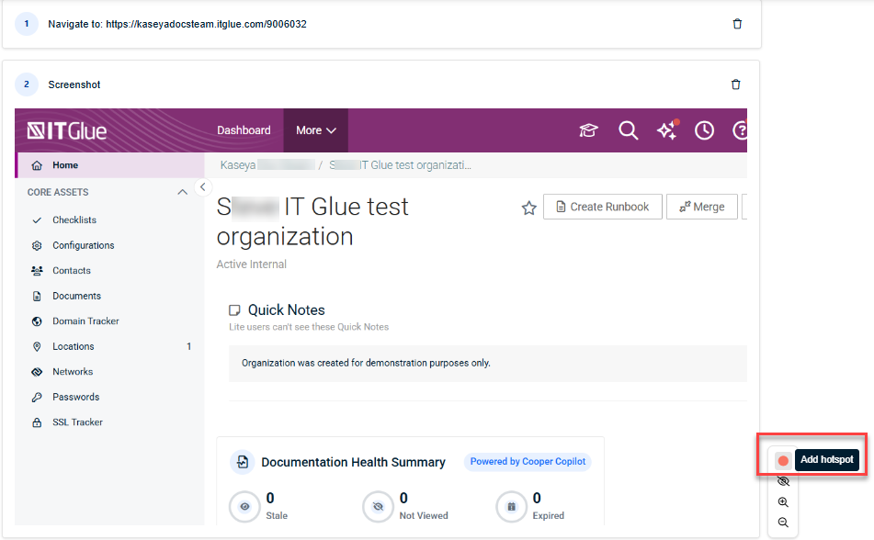This screenshot has height=540, width=874.
Task: Click the Quick Notes note icon
Action: (234, 309)
